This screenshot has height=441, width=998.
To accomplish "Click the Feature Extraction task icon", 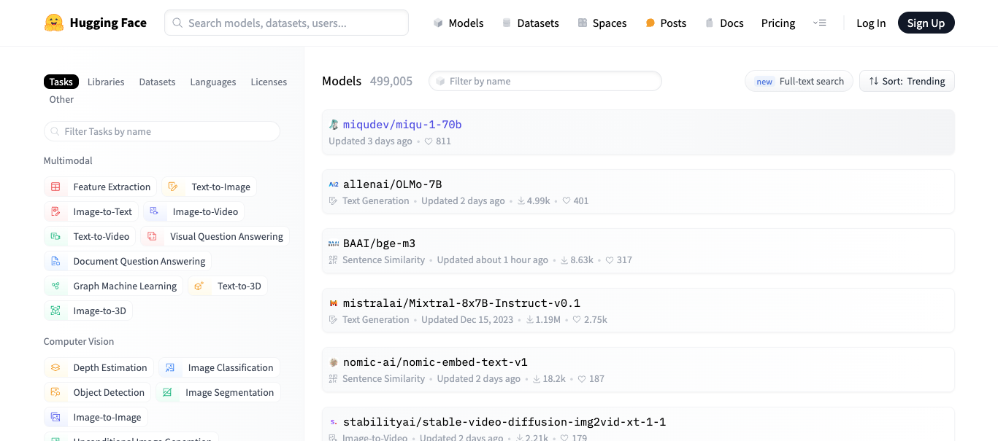I will (55, 187).
